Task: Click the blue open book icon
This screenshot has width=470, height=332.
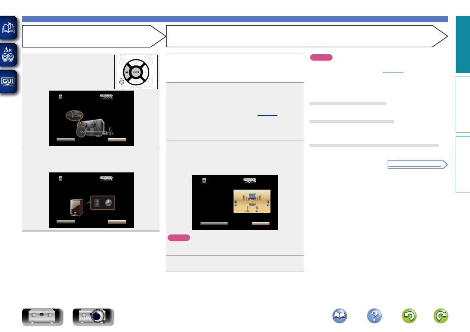Action: (x=339, y=316)
